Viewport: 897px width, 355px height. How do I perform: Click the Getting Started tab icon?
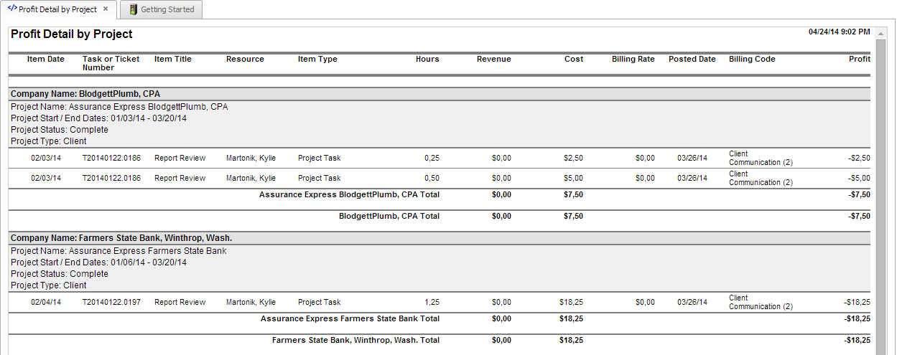[134, 10]
